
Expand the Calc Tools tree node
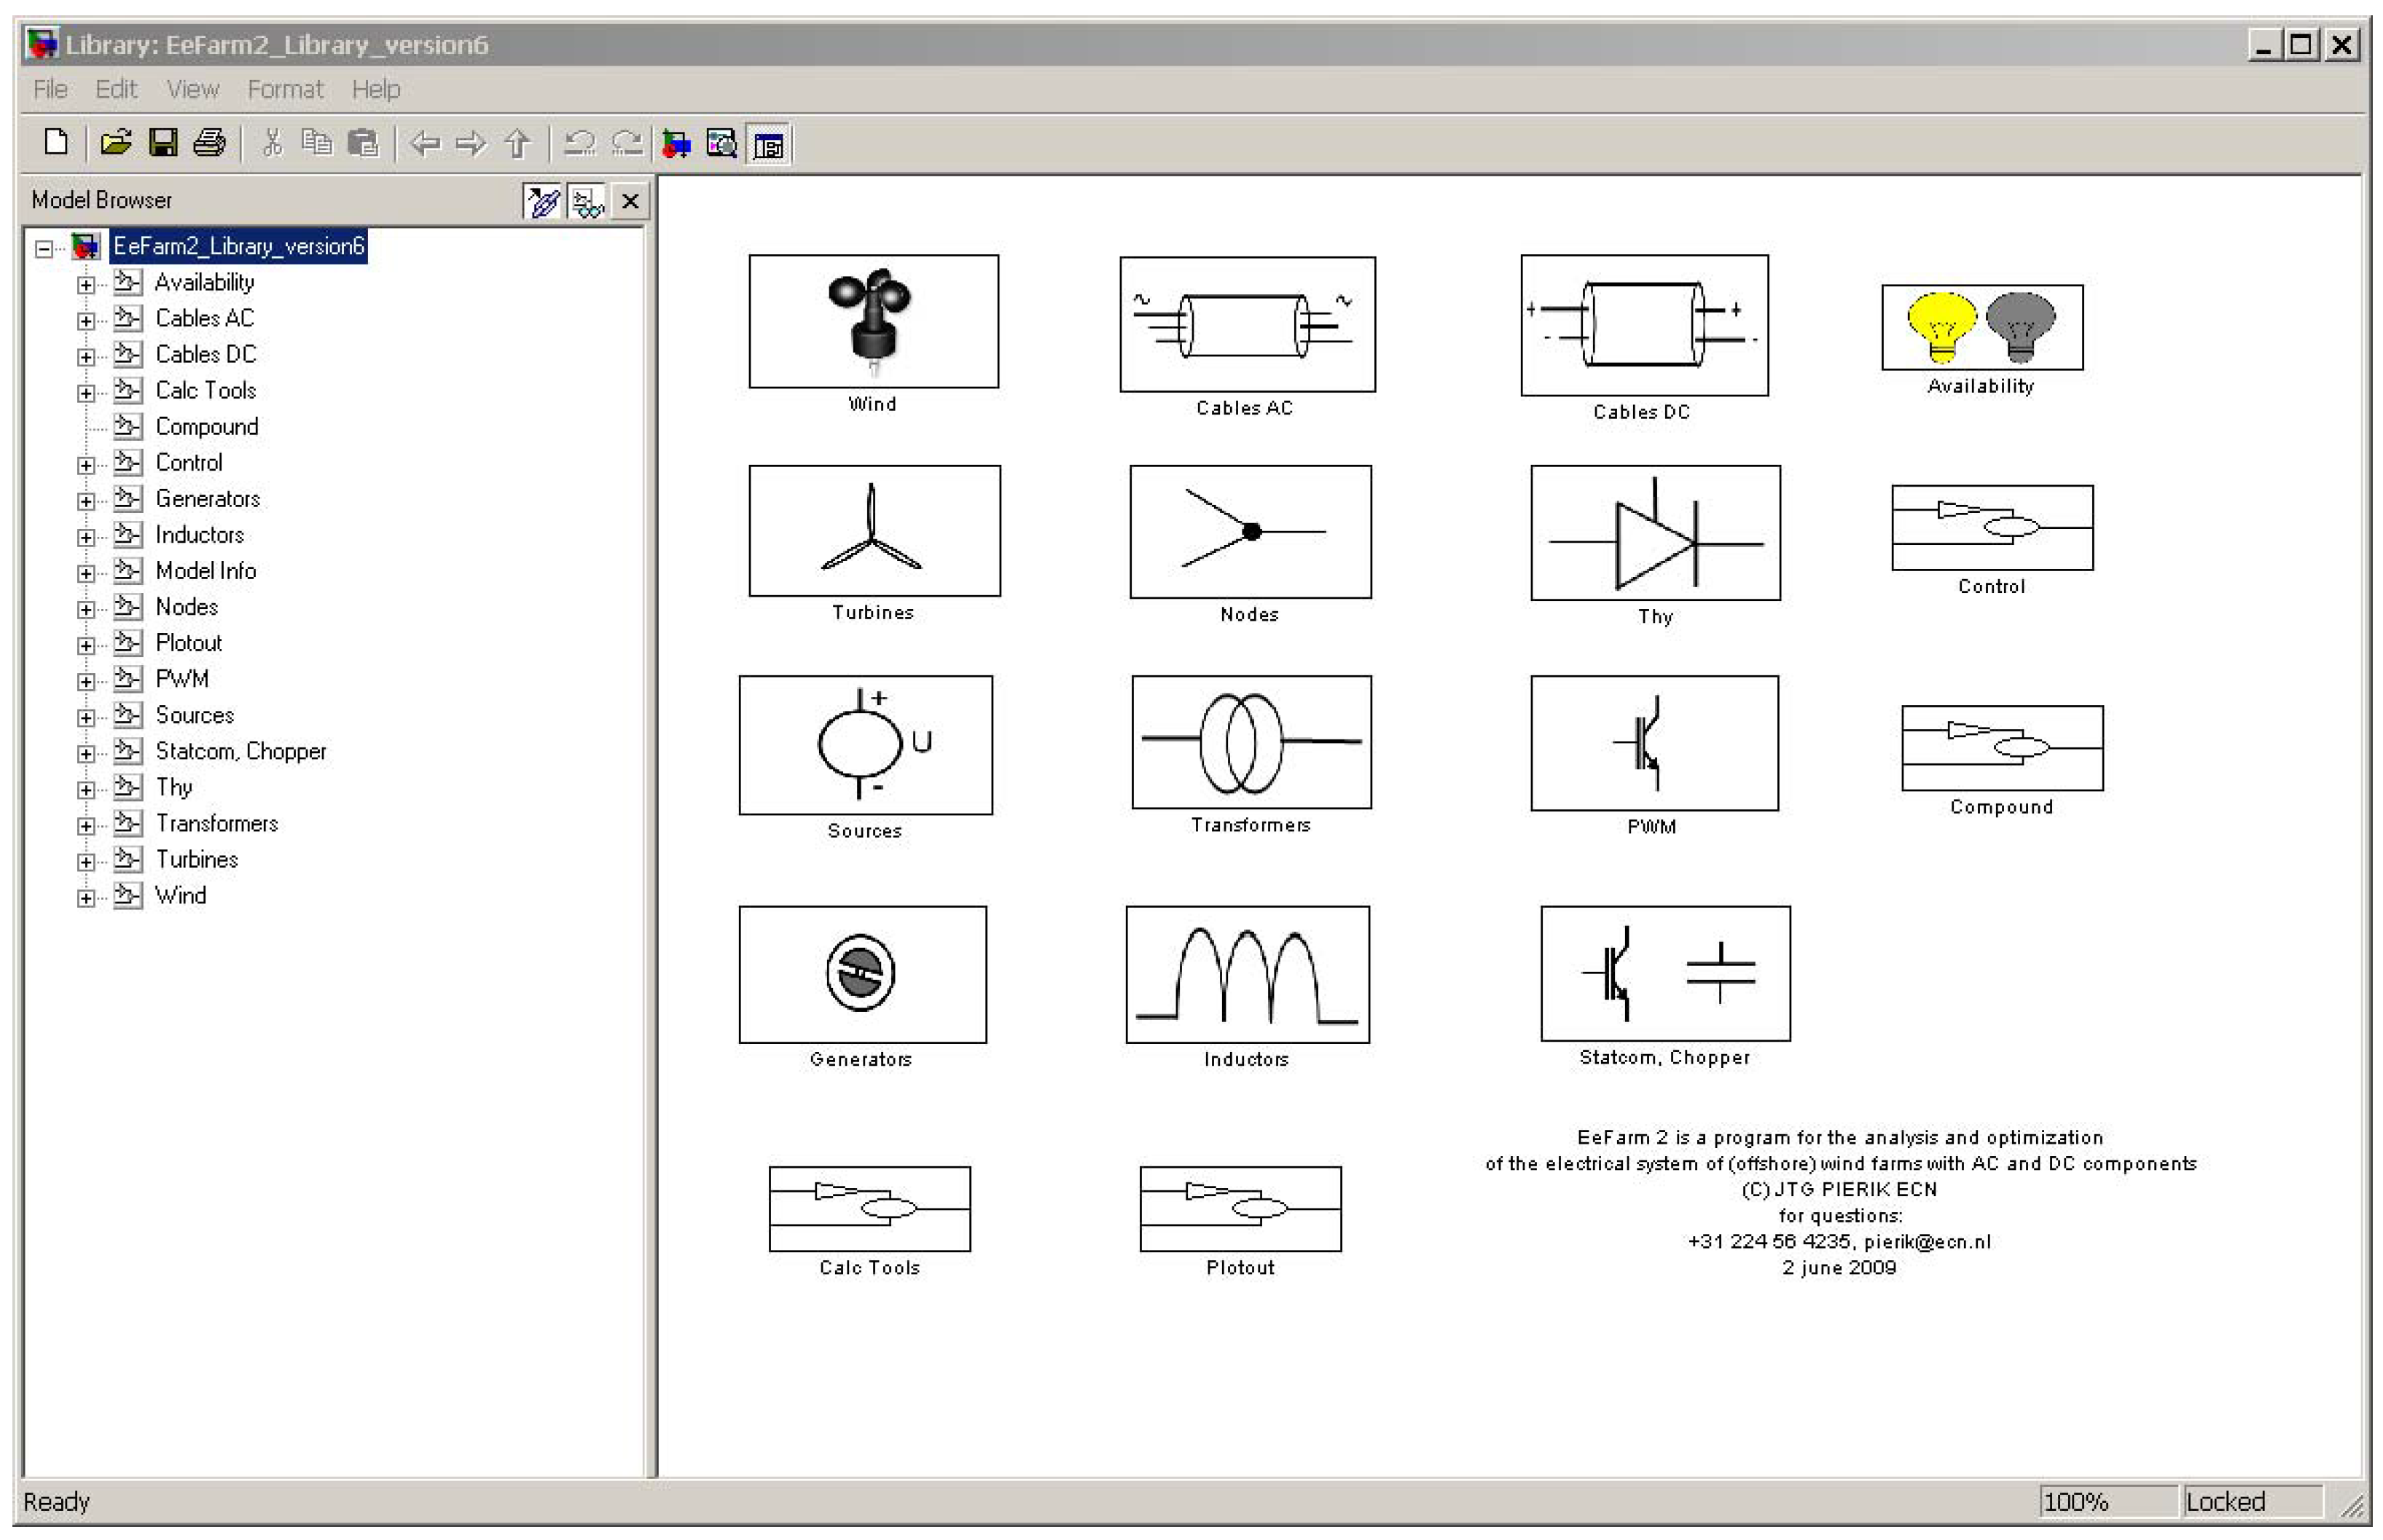[86, 393]
